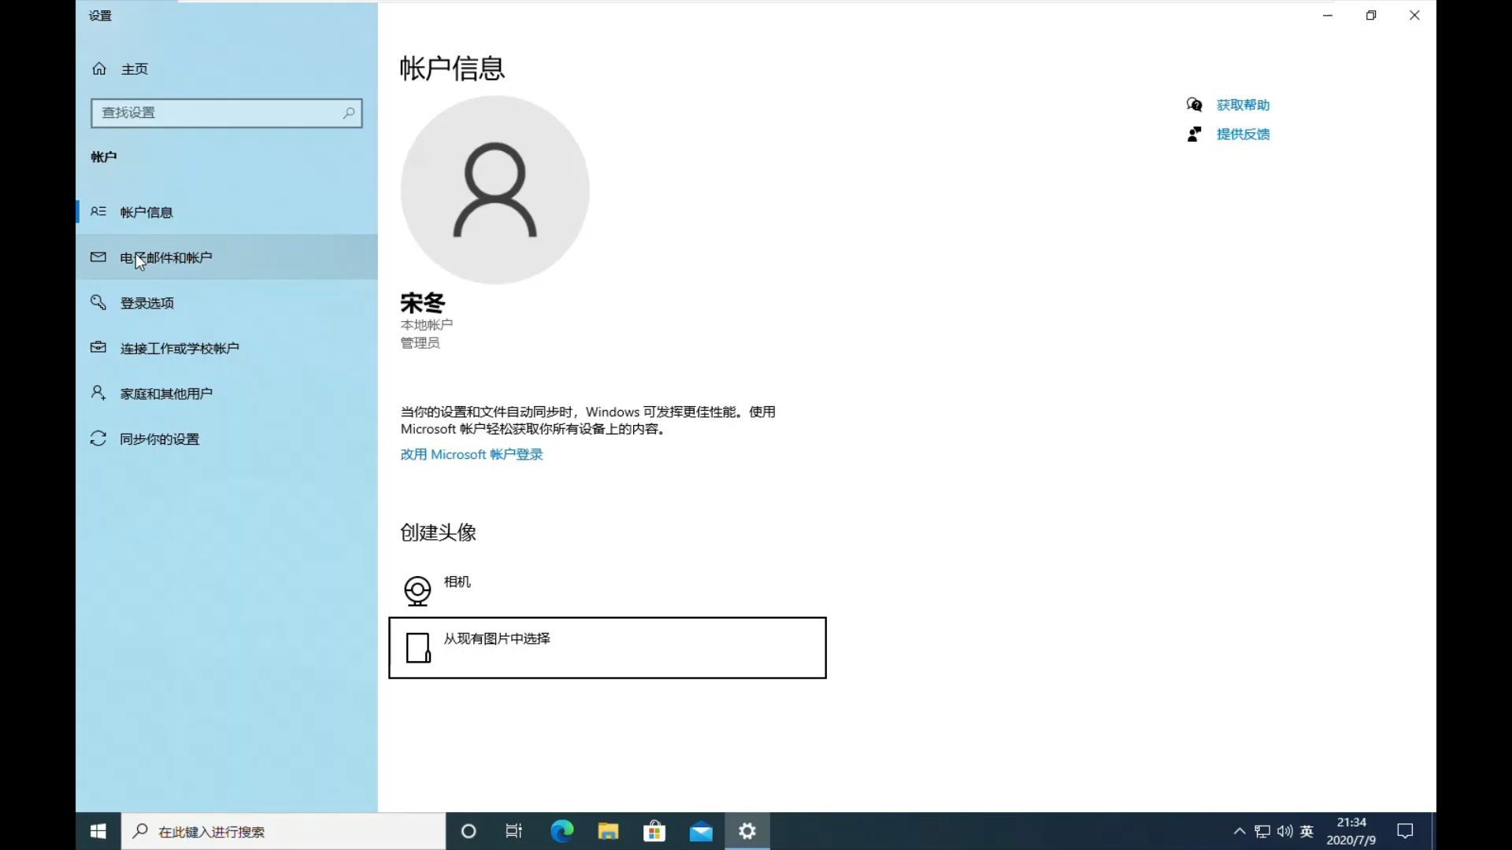
Task: Click the 获取帮助 link
Action: click(x=1243, y=105)
